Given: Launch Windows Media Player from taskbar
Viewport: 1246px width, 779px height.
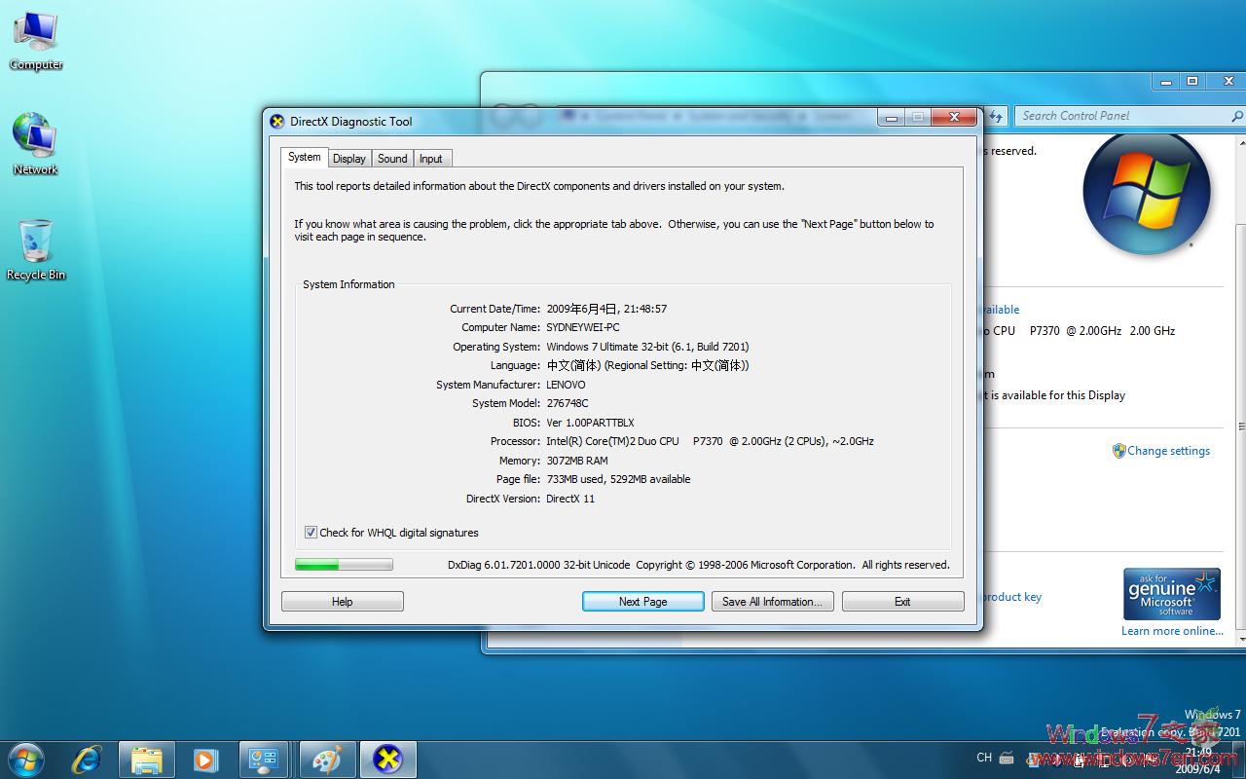Looking at the screenshot, I should pos(205,760).
